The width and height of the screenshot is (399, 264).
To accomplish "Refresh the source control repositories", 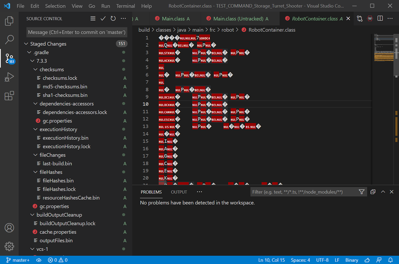I will (x=113, y=18).
